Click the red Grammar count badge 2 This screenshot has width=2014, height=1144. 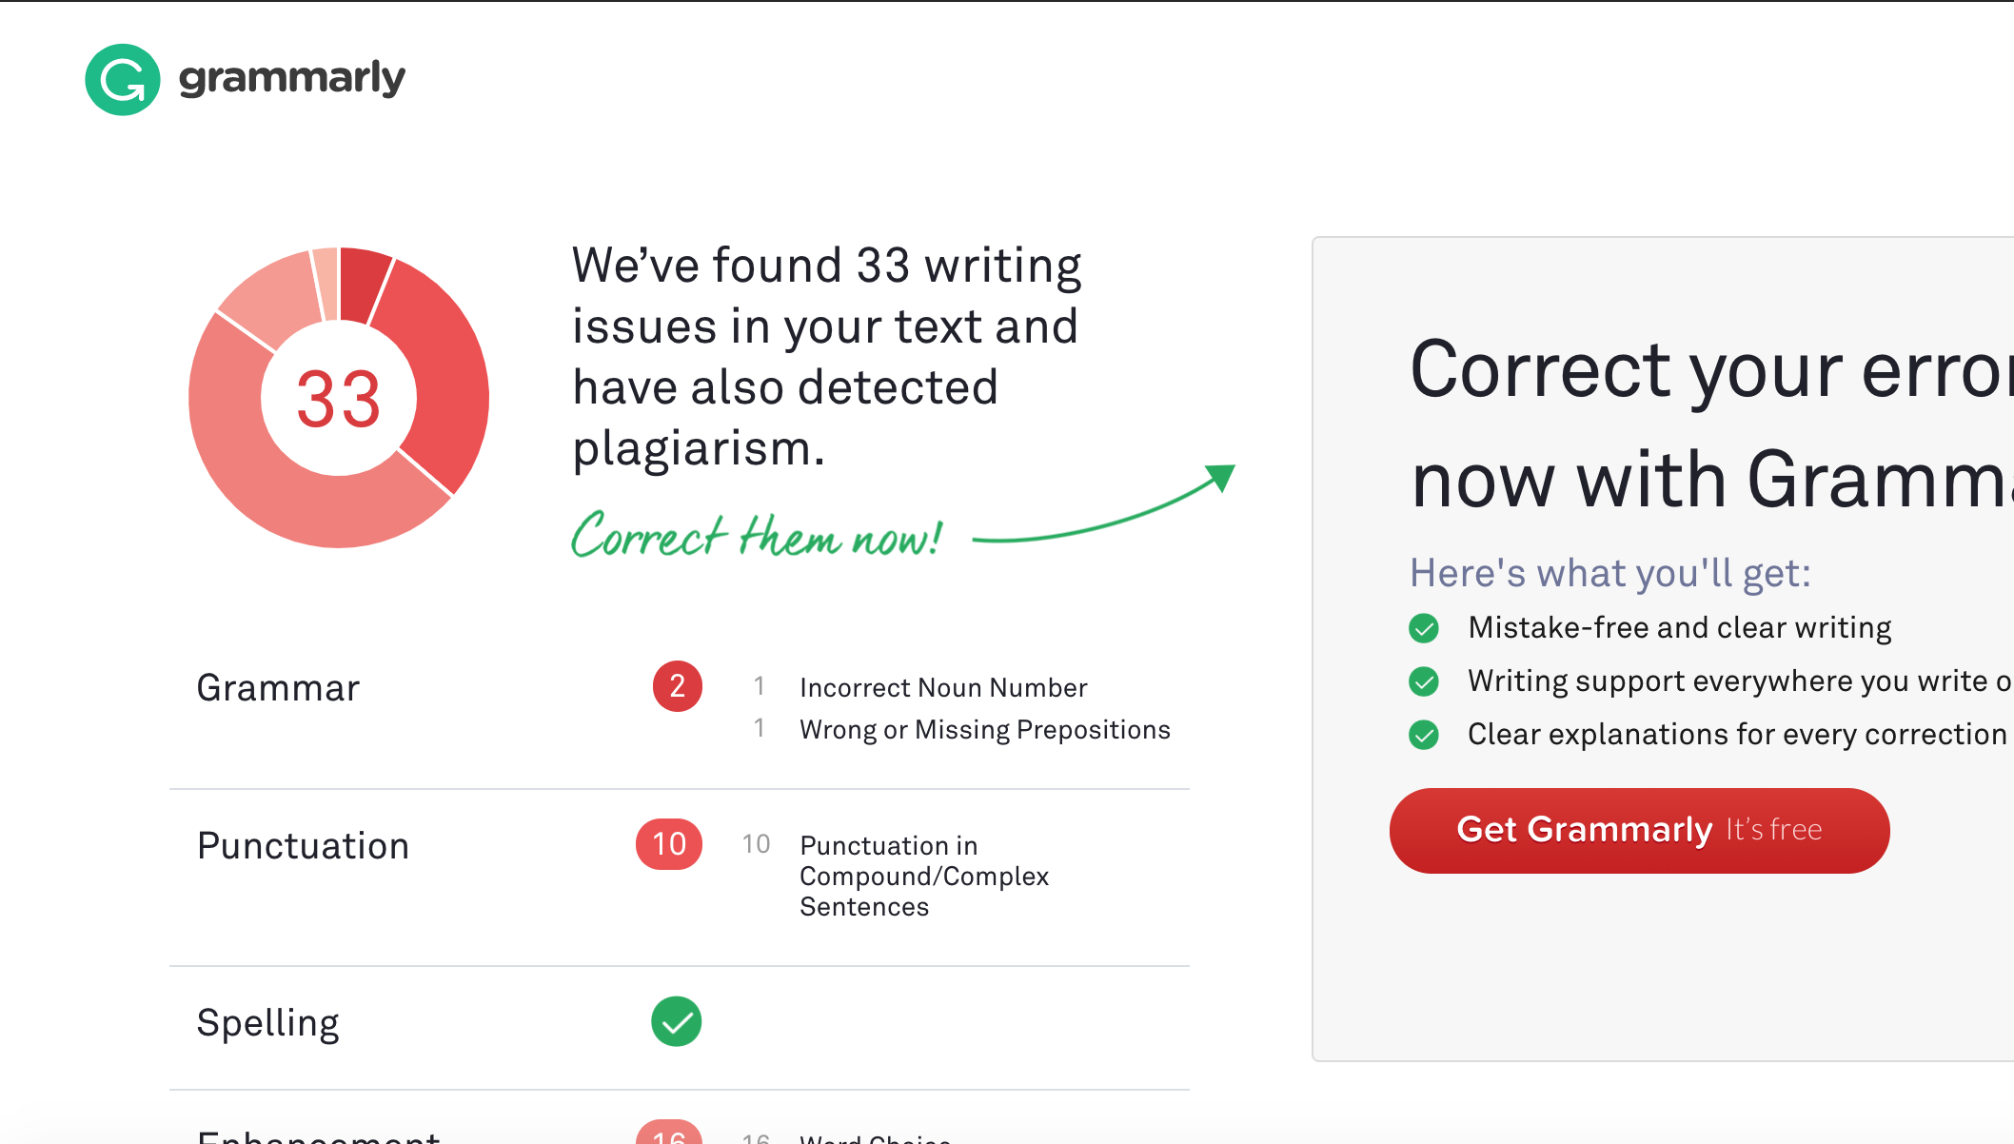pyautogui.click(x=677, y=686)
